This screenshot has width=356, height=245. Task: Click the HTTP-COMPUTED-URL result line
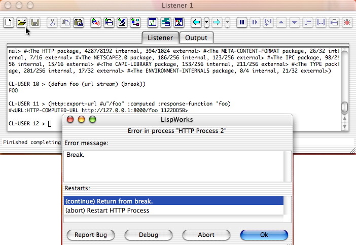[98, 111]
